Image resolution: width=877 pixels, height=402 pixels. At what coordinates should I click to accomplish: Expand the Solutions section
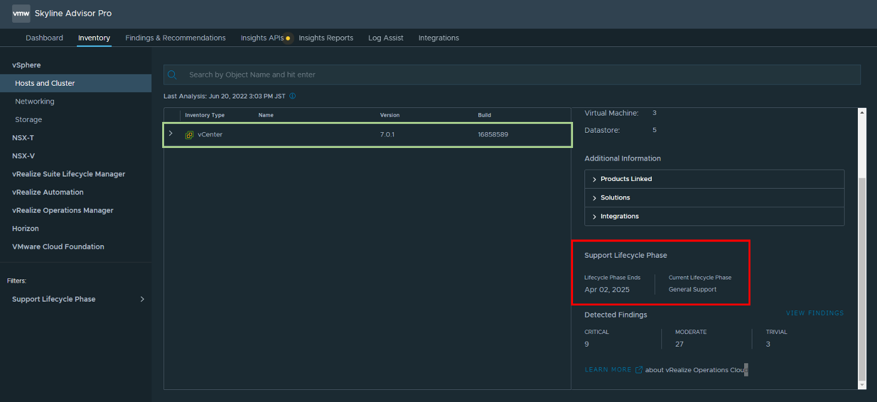pyautogui.click(x=615, y=198)
